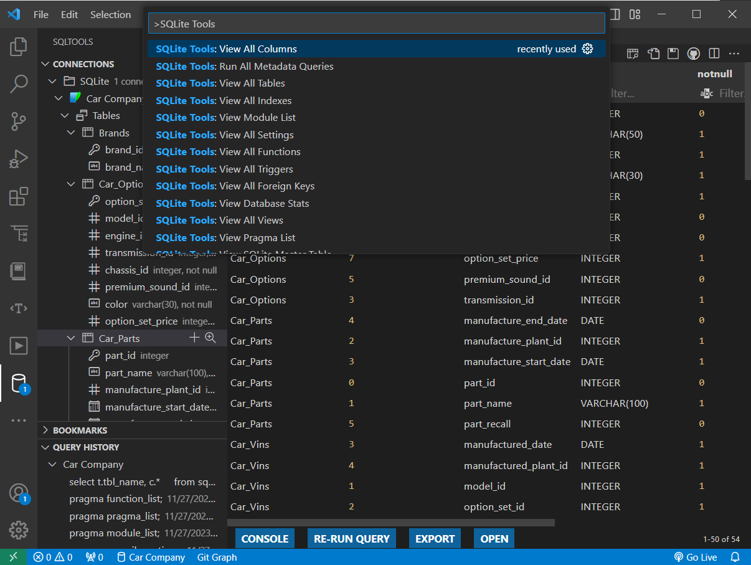Click the radio tower ports indicator in status bar

point(94,557)
